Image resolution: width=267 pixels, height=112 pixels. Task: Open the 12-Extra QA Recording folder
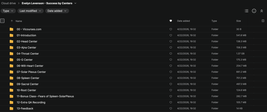click(x=31, y=102)
